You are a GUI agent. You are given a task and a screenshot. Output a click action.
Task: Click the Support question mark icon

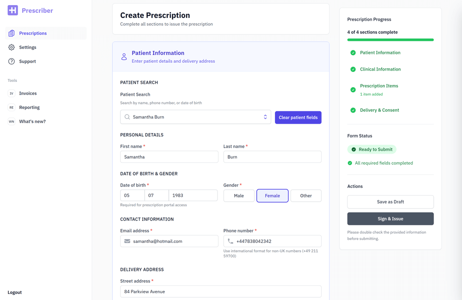coord(12,61)
